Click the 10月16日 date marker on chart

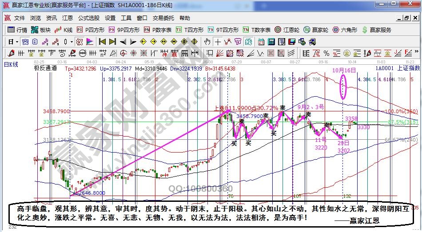(344, 71)
